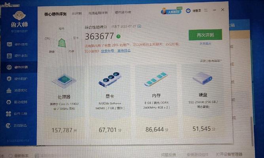Click the small icon after the 2022-07-27 date

139,26
